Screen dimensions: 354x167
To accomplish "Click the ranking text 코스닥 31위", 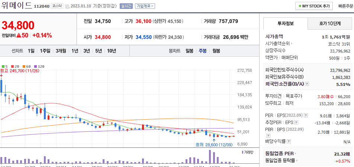I will point(339,44).
